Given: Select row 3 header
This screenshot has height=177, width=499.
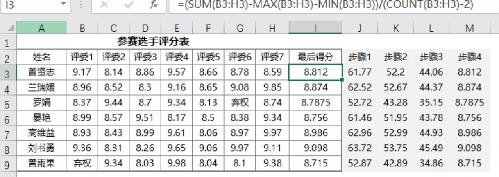Looking at the screenshot, I should (8, 72).
